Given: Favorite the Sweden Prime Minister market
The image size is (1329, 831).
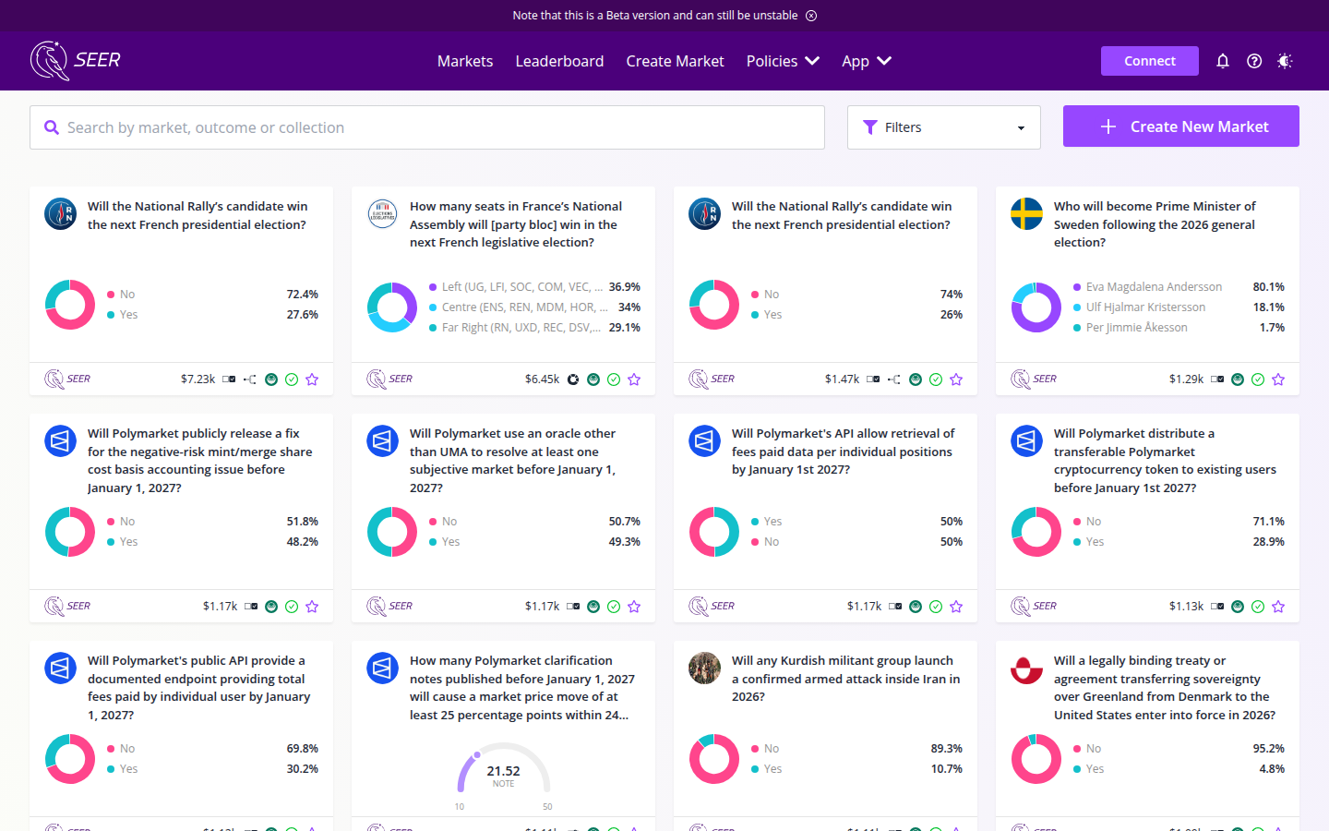Looking at the screenshot, I should point(1278,379).
